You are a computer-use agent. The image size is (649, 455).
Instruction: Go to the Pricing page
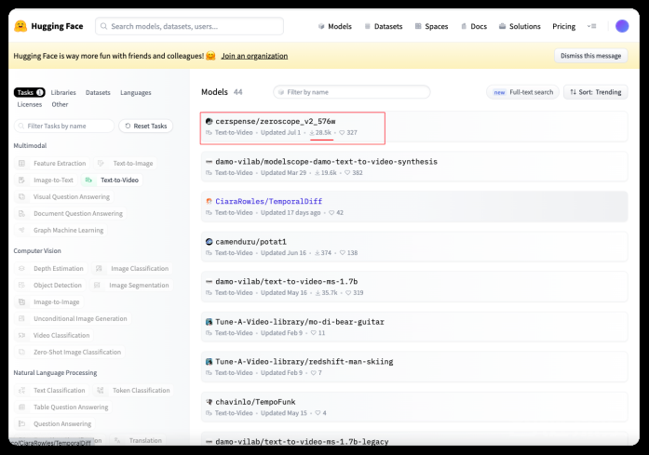(x=563, y=26)
